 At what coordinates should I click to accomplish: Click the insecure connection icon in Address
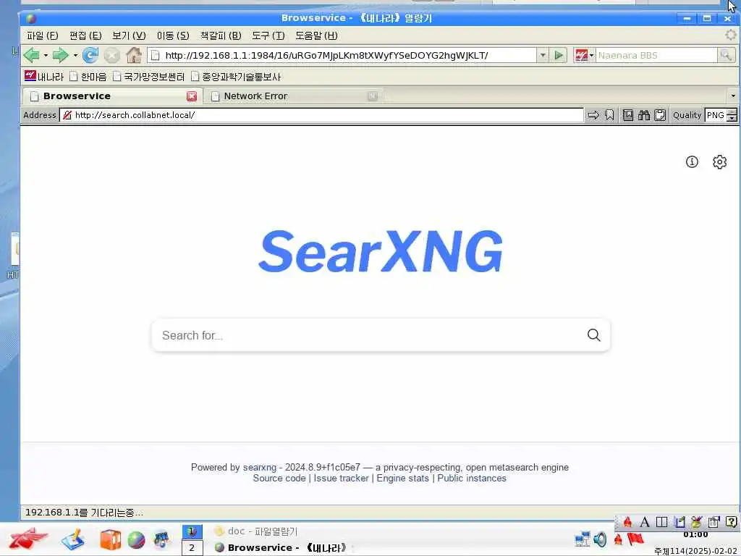point(67,115)
